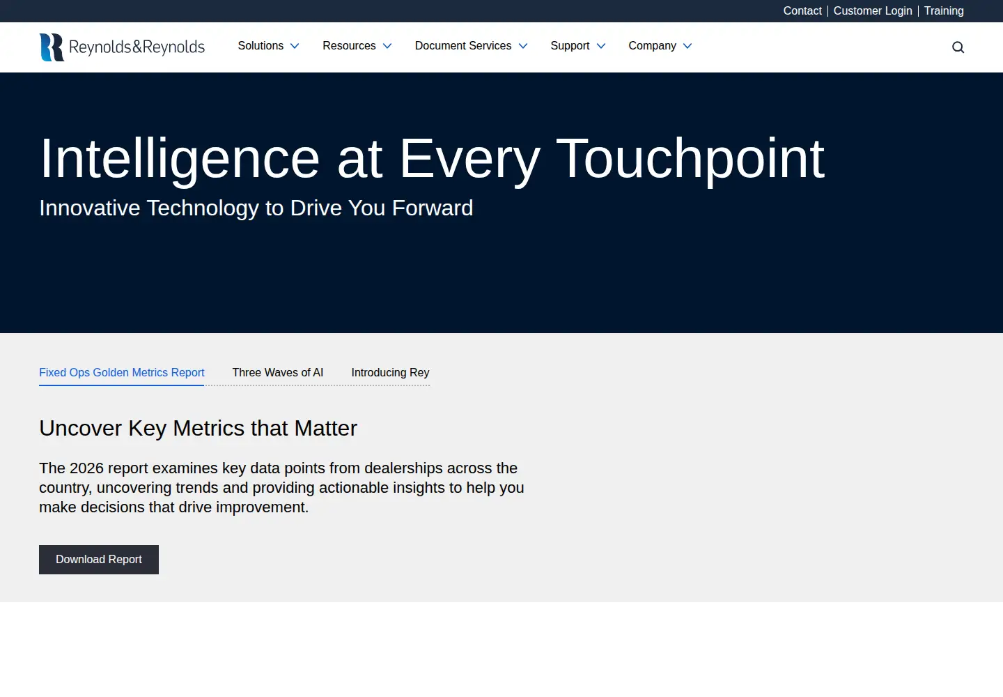Switch to the Introducing Rey tab

[390, 373]
